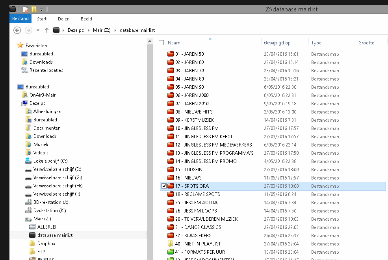Click the Properties quick access icon
Screen dimensions: 388x260
[26, 9]
